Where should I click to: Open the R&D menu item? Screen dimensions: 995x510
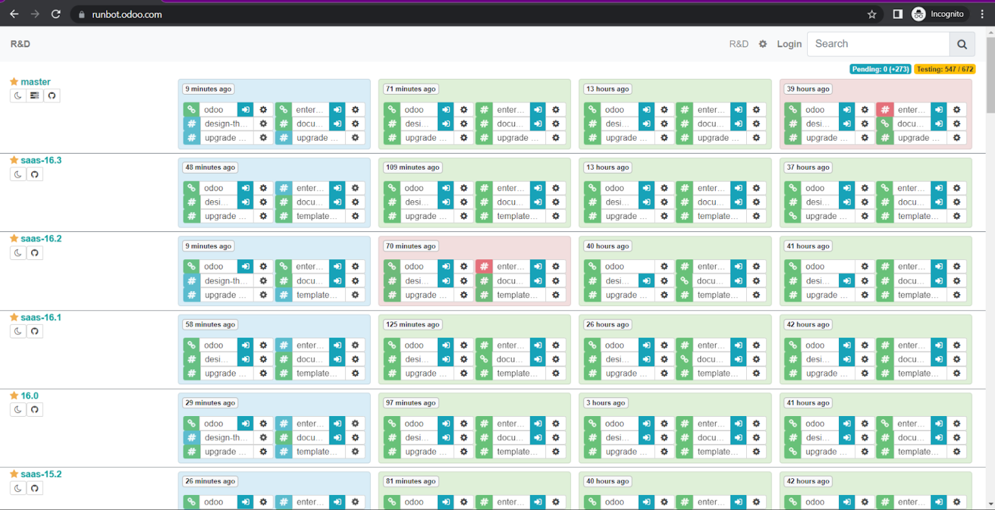click(738, 43)
